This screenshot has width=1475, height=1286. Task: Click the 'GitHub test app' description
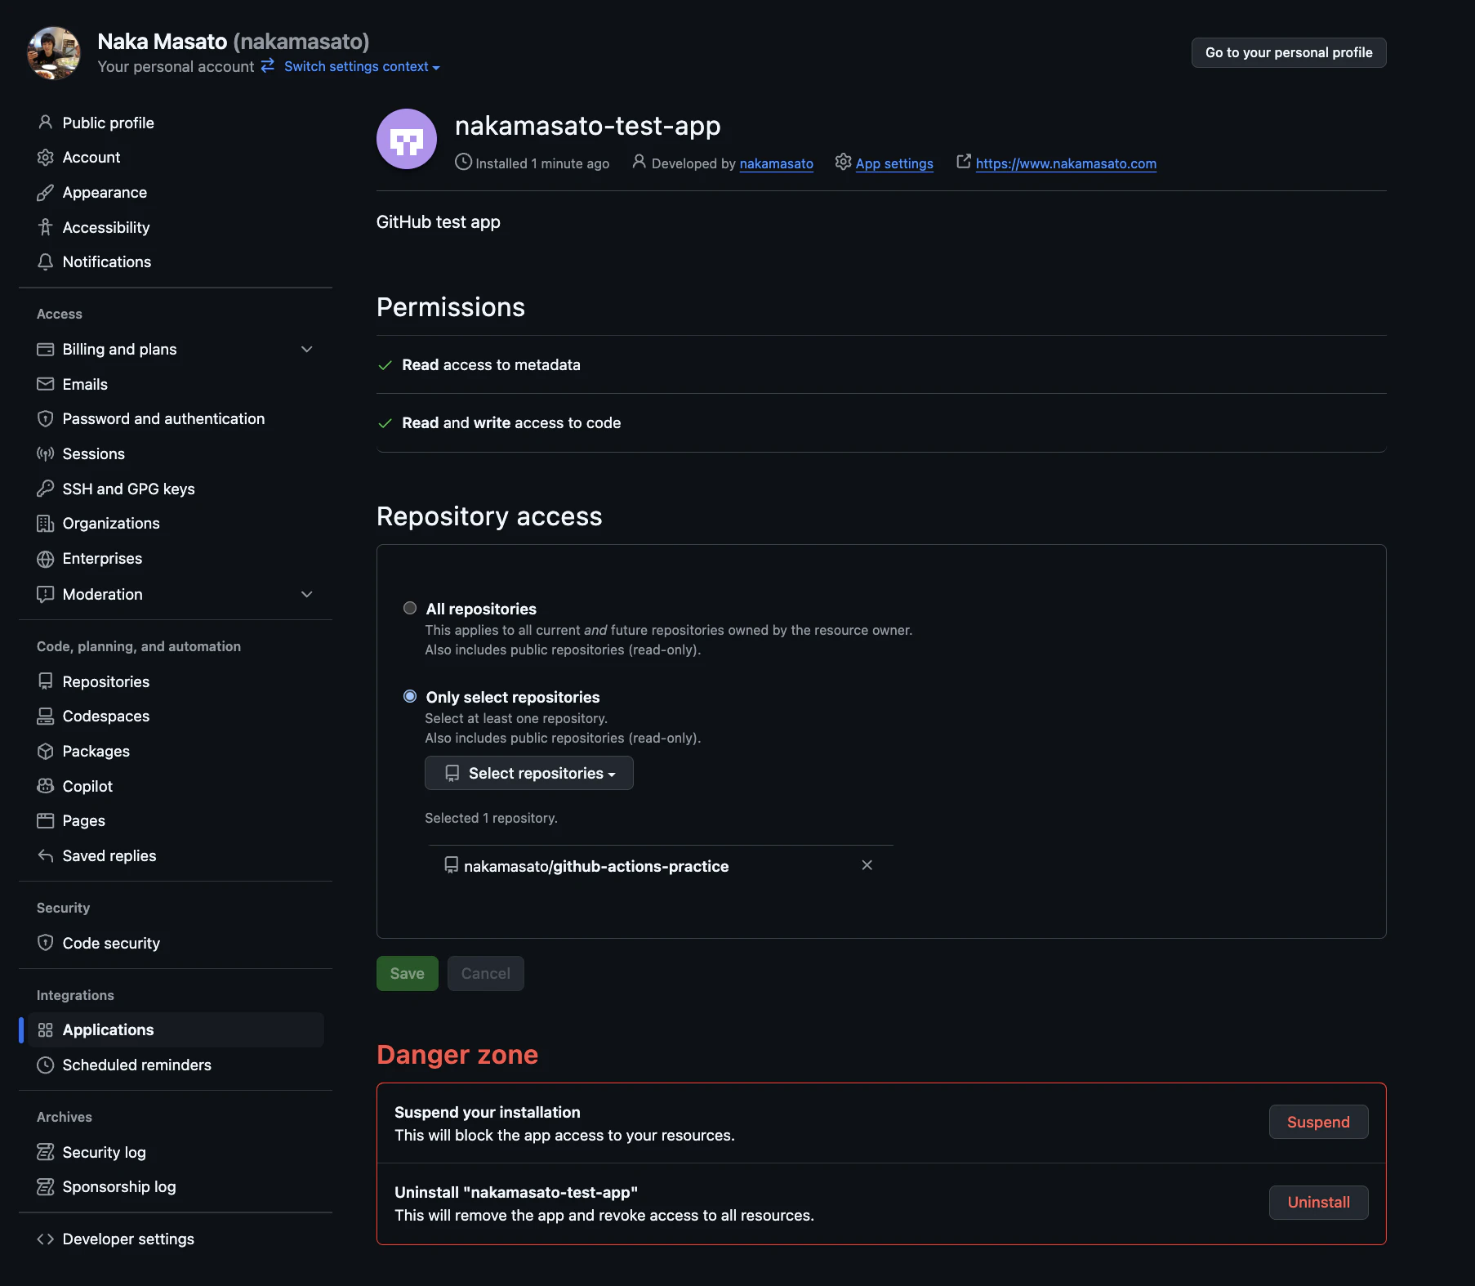[x=439, y=222]
